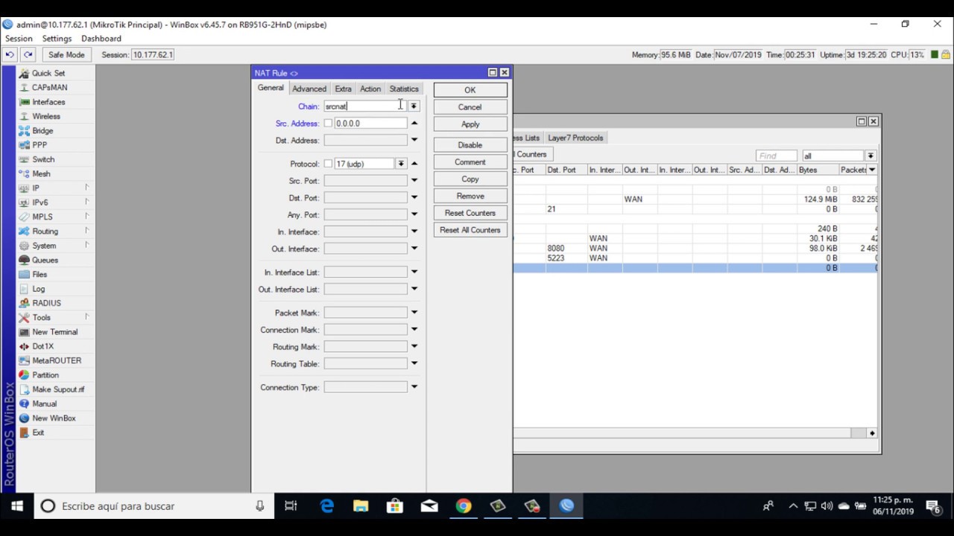Click in the Src. Address field
954x536 pixels.
(x=370, y=124)
